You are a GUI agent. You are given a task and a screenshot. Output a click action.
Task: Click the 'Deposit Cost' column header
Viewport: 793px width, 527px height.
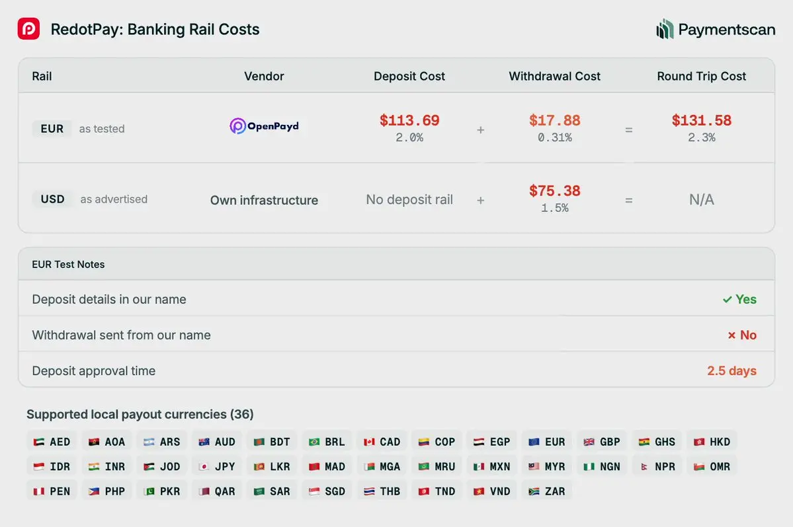[x=409, y=76]
